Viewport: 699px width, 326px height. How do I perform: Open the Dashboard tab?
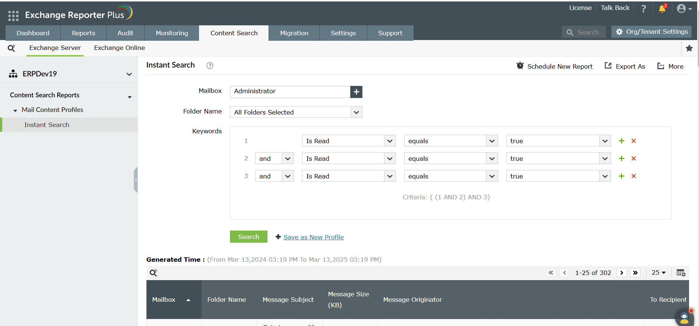33,33
